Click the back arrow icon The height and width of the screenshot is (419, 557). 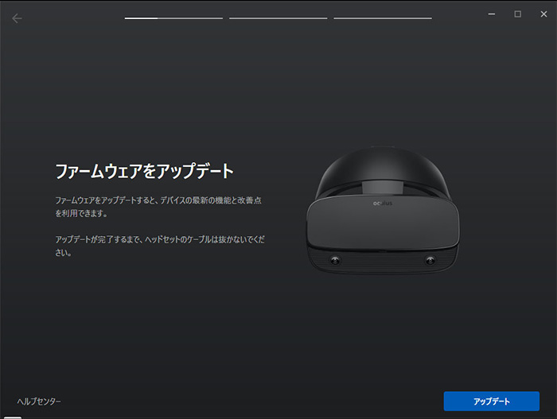tap(17, 18)
